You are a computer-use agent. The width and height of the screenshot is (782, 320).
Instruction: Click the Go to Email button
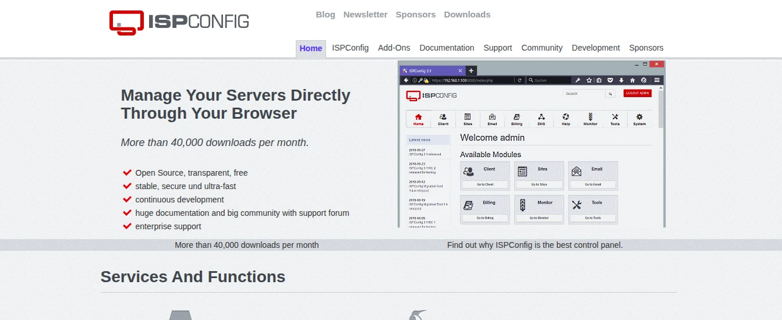[593, 184]
